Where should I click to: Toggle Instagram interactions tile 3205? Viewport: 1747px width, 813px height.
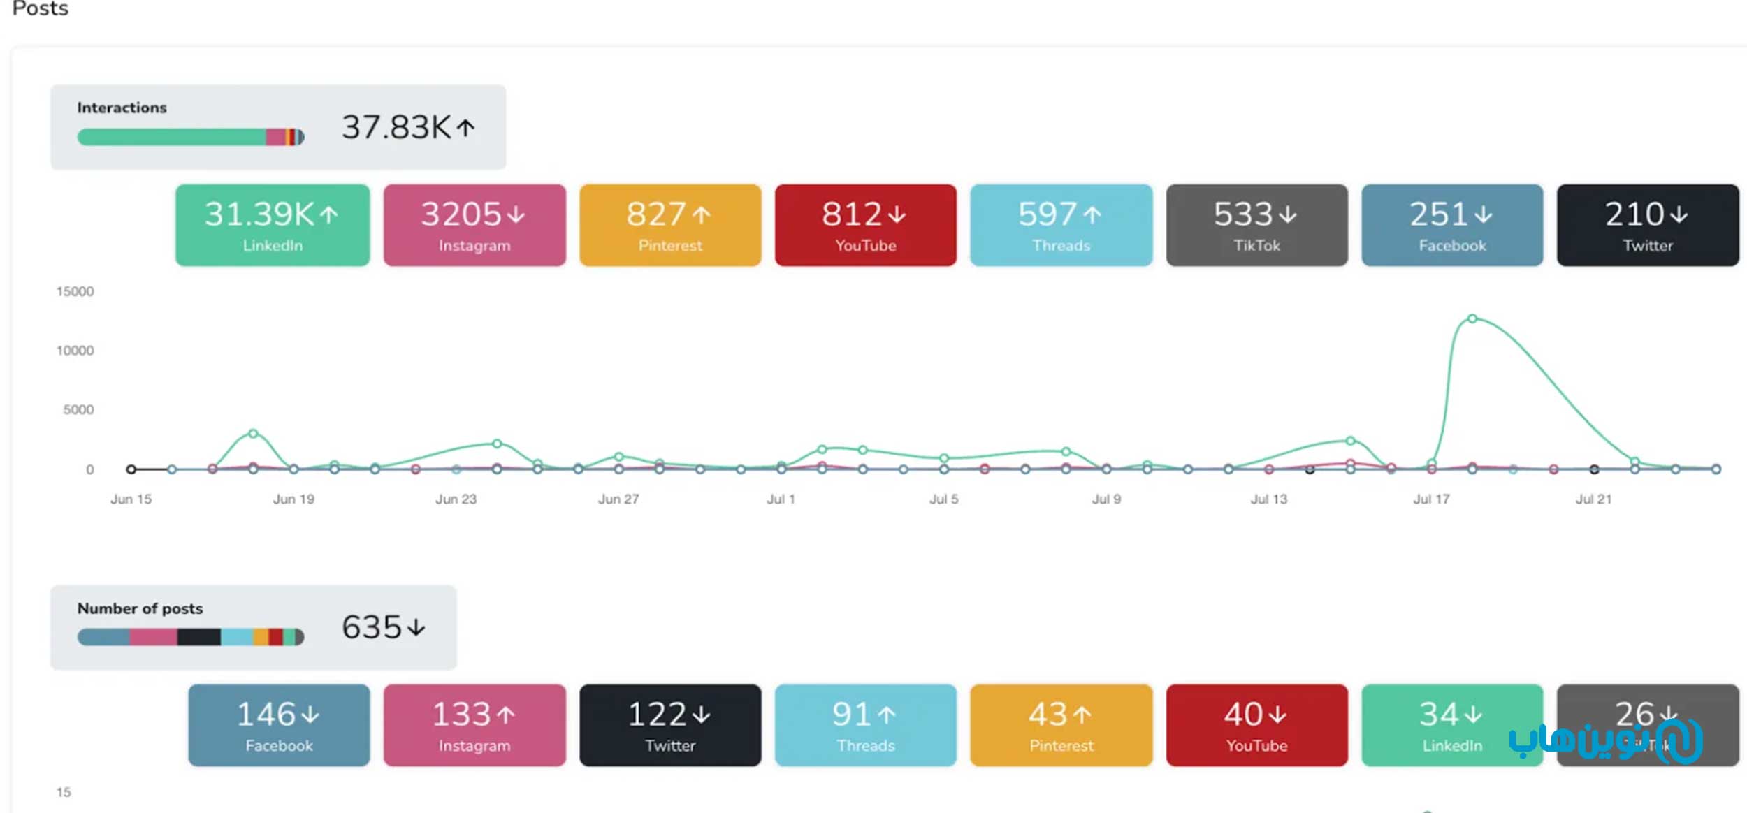tap(474, 225)
